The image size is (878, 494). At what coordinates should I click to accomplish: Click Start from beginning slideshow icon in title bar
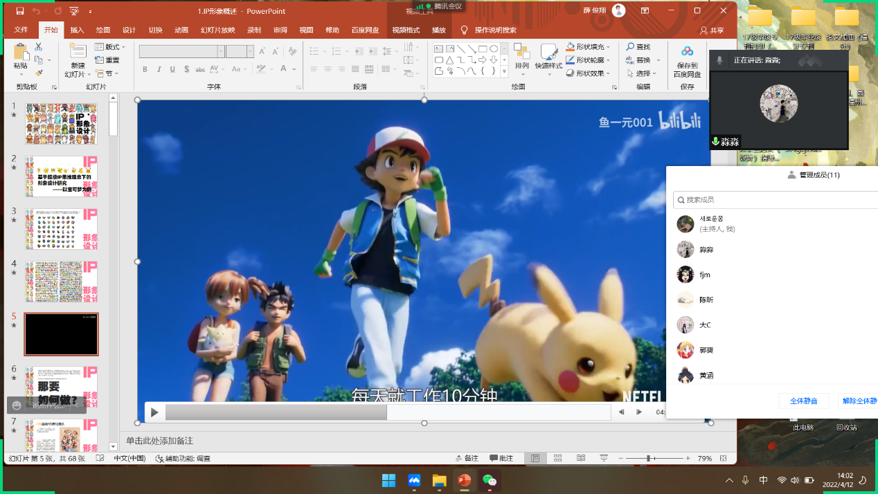click(x=74, y=11)
